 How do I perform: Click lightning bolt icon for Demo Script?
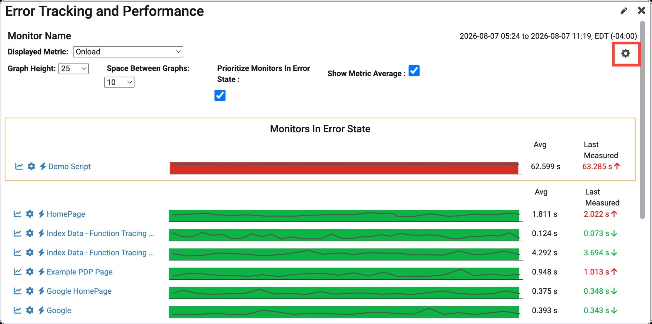pyautogui.click(x=43, y=166)
